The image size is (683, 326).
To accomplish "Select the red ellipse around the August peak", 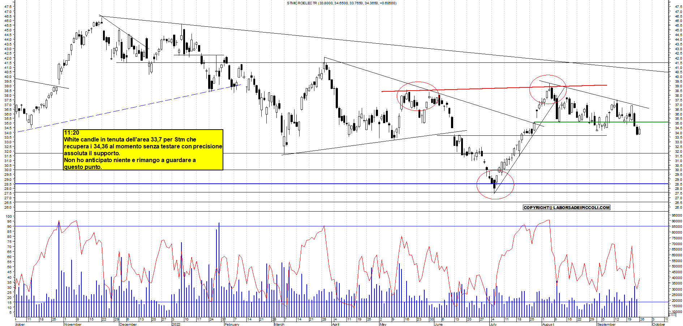I will coord(548,89).
